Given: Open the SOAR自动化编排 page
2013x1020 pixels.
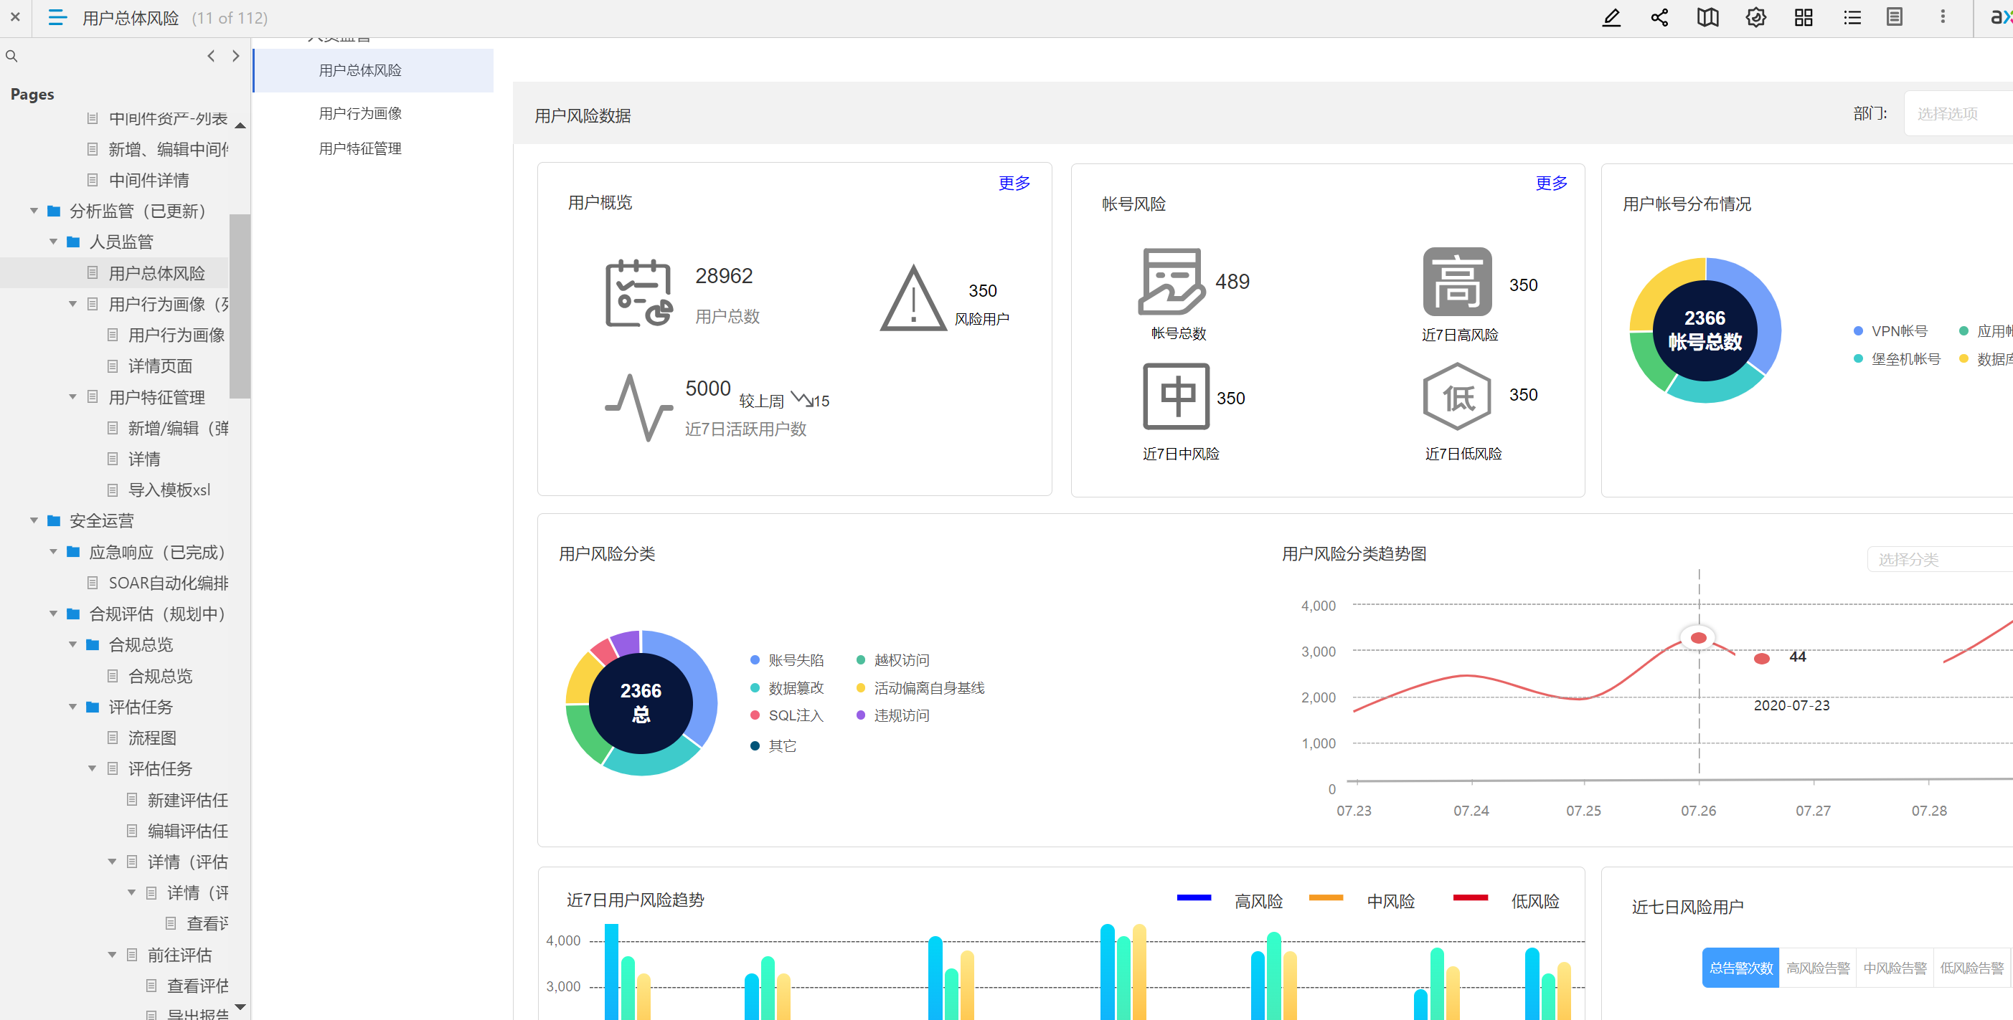Looking at the screenshot, I should (168, 583).
